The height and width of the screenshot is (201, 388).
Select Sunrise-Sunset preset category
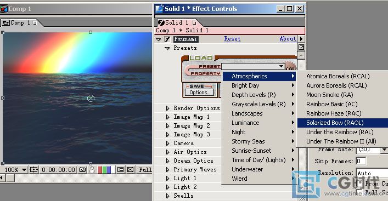(x=259, y=151)
